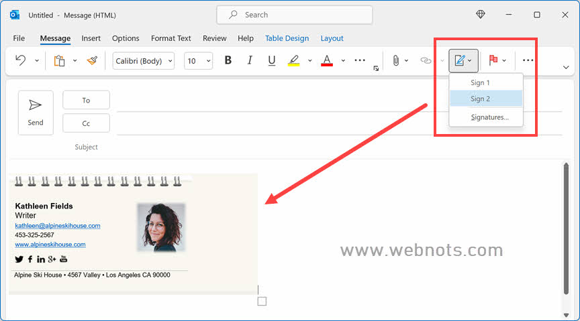Click in the Cc address field
This screenshot has height=321, width=580.
tap(339, 125)
